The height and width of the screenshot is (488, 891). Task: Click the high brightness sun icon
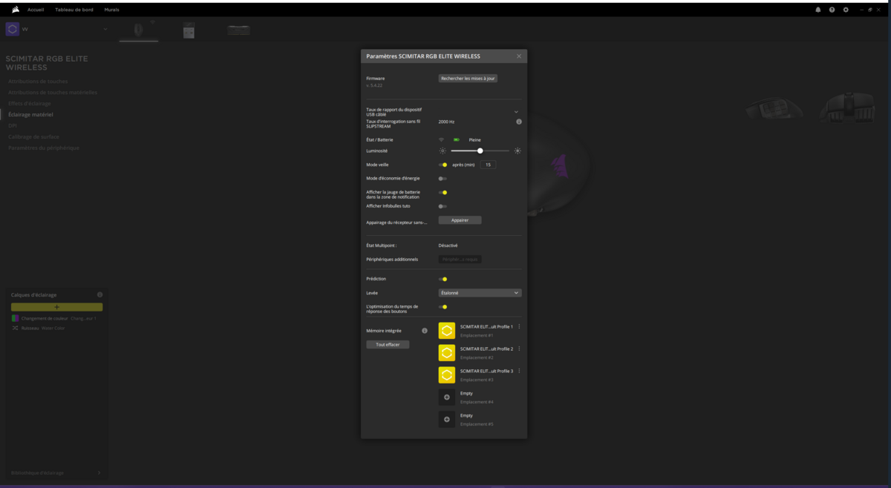click(x=518, y=151)
